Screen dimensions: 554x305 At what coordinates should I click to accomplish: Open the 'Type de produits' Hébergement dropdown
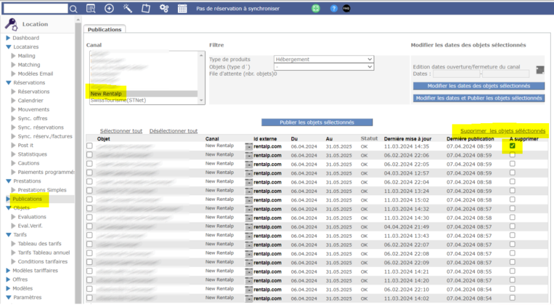point(324,59)
